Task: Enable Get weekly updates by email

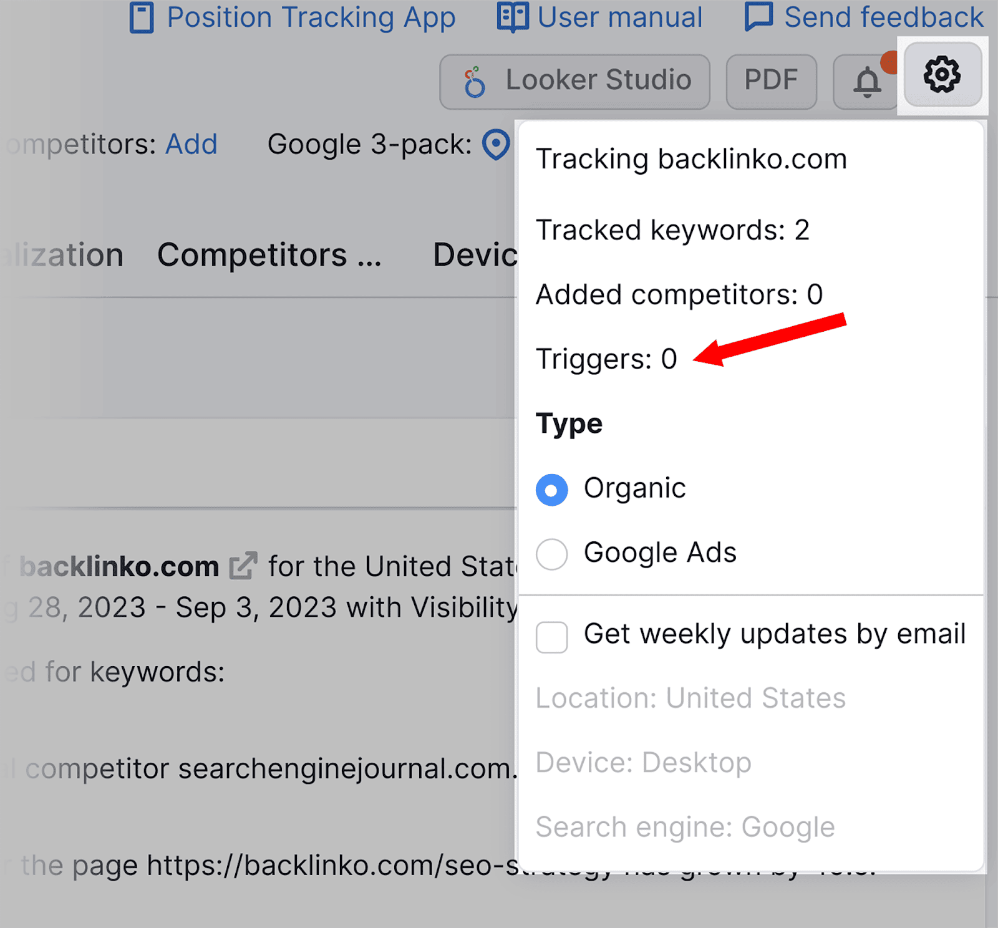Action: click(551, 637)
